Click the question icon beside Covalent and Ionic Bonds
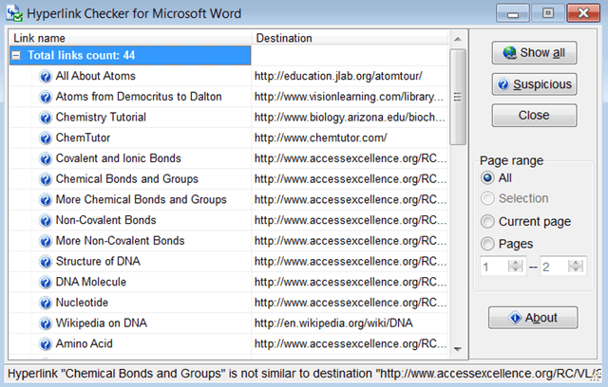The width and height of the screenshot is (608, 387). click(46, 158)
